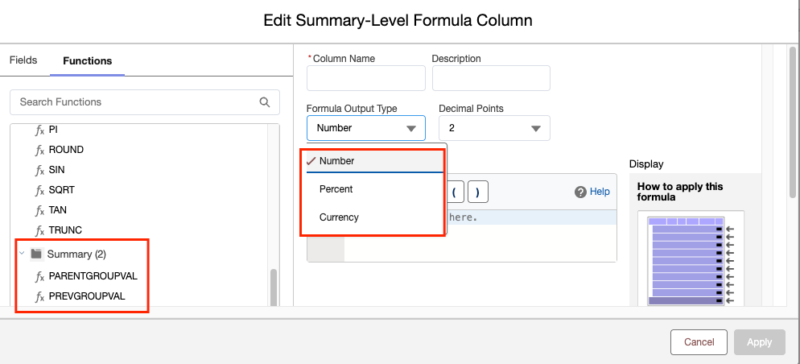
Task: Select the ROUND function
Action: click(x=66, y=150)
